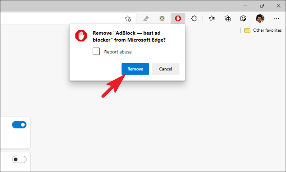Minimize the Edge window
Viewport: 286px width, 172px height.
pyautogui.click(x=245, y=6)
